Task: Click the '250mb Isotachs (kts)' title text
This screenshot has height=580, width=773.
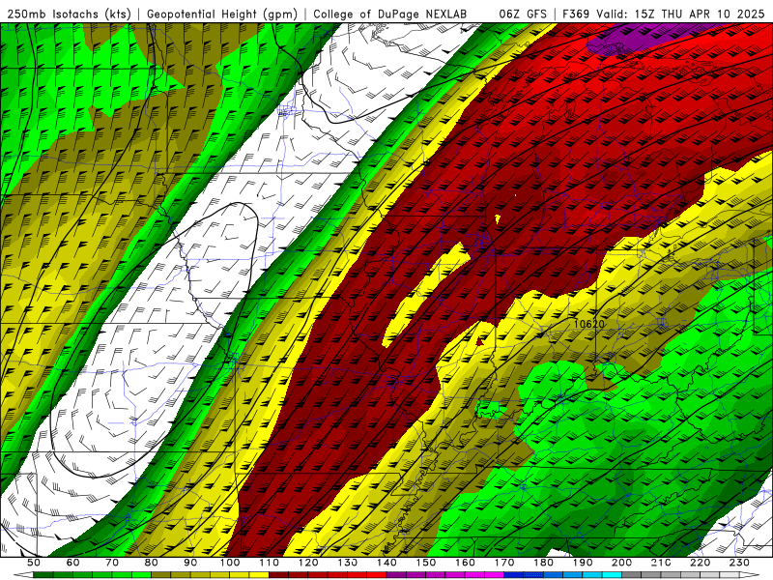Action: pos(69,14)
